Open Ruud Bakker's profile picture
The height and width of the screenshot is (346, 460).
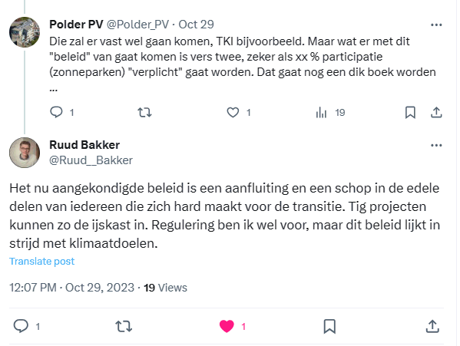(25, 153)
